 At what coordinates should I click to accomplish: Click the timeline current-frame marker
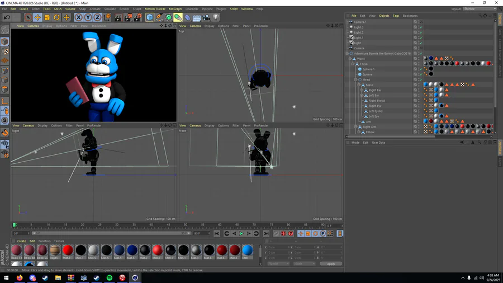(14, 225)
